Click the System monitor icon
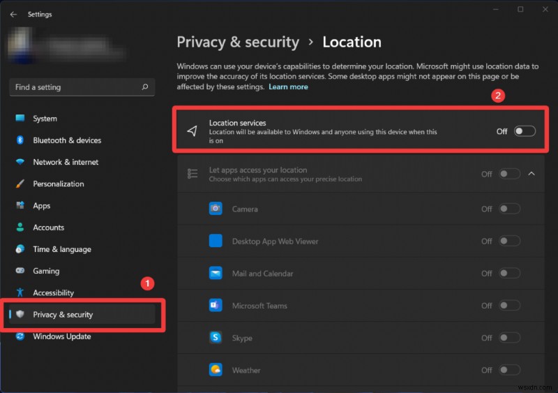 [20, 118]
